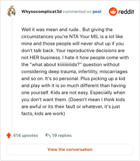Click the reddit wordmark text
The height and width of the screenshot is (161, 140).
tap(126, 12)
